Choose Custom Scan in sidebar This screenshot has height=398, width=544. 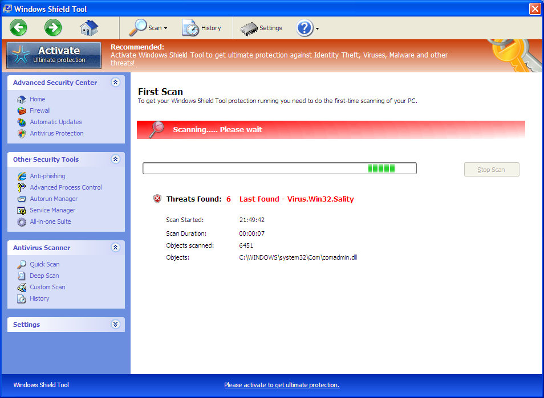(x=47, y=287)
